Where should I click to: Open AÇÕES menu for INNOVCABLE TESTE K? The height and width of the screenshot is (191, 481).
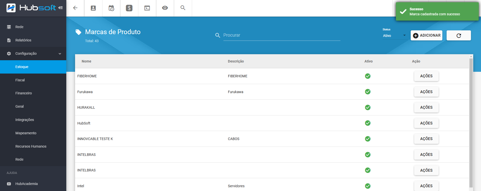pos(426,139)
